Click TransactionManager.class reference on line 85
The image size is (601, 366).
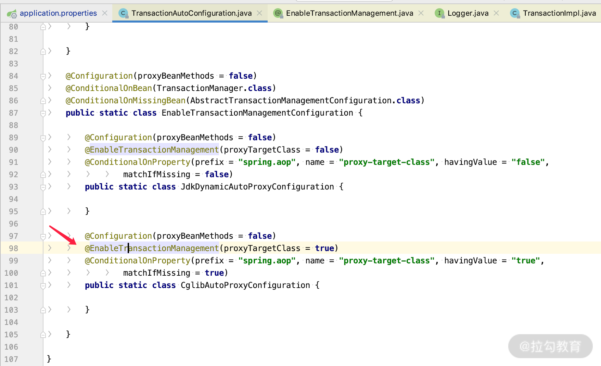(x=214, y=88)
